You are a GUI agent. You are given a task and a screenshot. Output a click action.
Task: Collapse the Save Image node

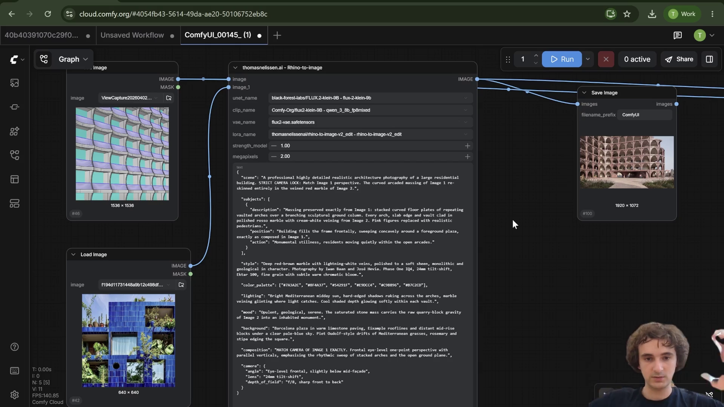584,93
